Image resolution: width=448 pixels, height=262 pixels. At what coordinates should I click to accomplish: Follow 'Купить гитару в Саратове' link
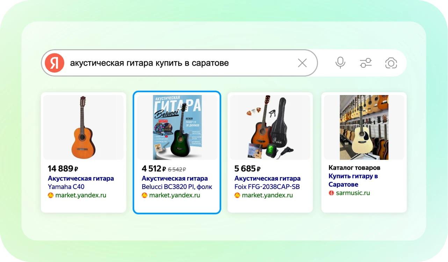(x=353, y=180)
